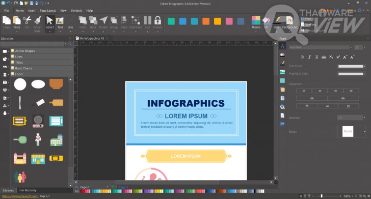Screen dimensions: 371x199
Task: Open the File Recovery tab
Action: (28, 190)
